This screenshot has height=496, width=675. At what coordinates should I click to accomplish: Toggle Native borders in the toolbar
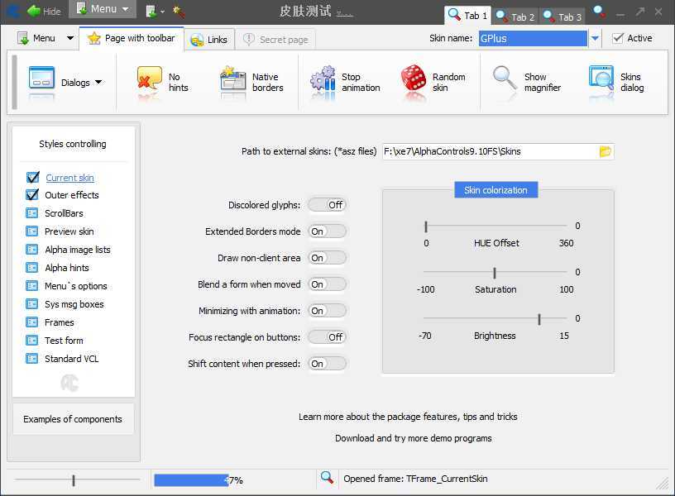coord(233,80)
